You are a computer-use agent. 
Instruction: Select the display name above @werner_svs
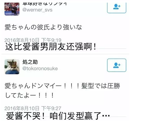[44, 4]
